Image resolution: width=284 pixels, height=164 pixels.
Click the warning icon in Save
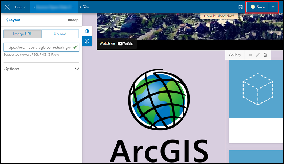[253, 7]
